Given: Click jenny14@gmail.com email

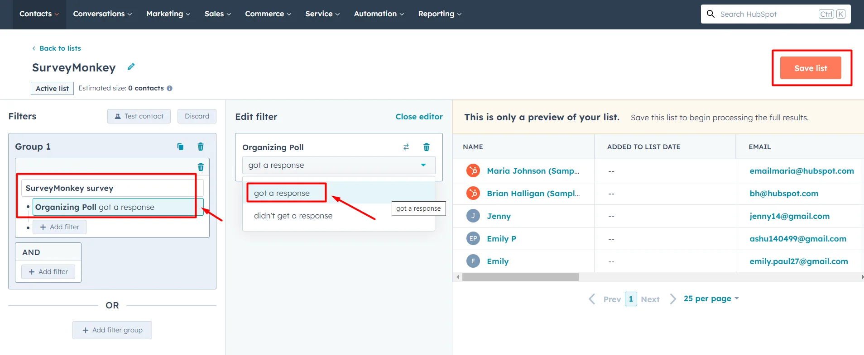Looking at the screenshot, I should point(789,216).
